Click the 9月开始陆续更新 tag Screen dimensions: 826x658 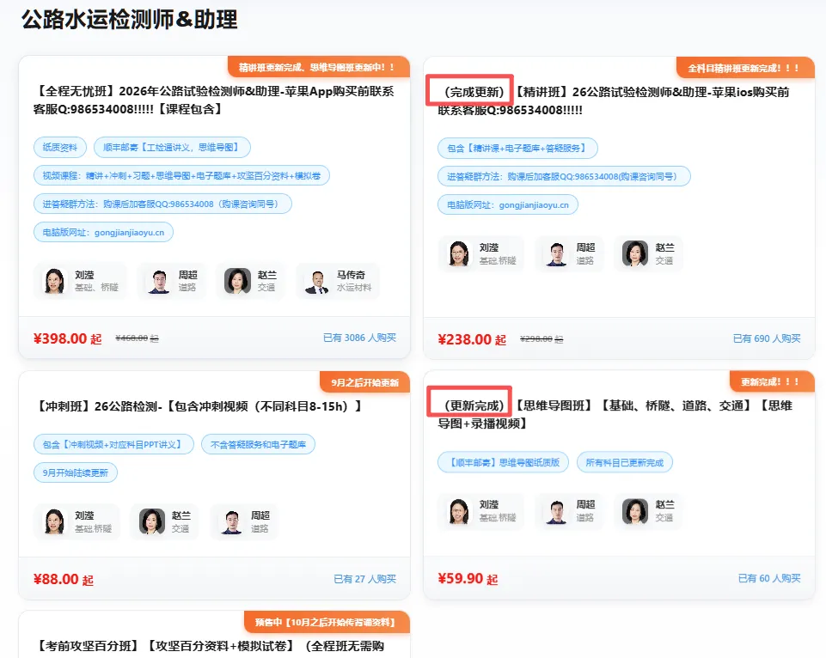pos(76,472)
